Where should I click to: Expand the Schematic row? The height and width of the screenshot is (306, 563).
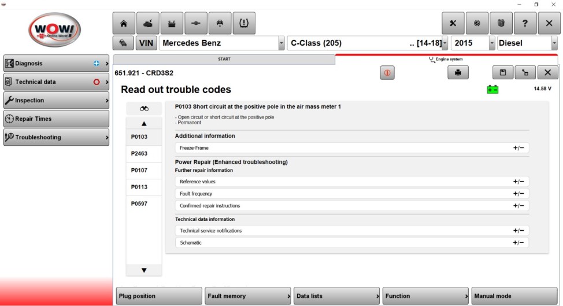tap(352, 243)
